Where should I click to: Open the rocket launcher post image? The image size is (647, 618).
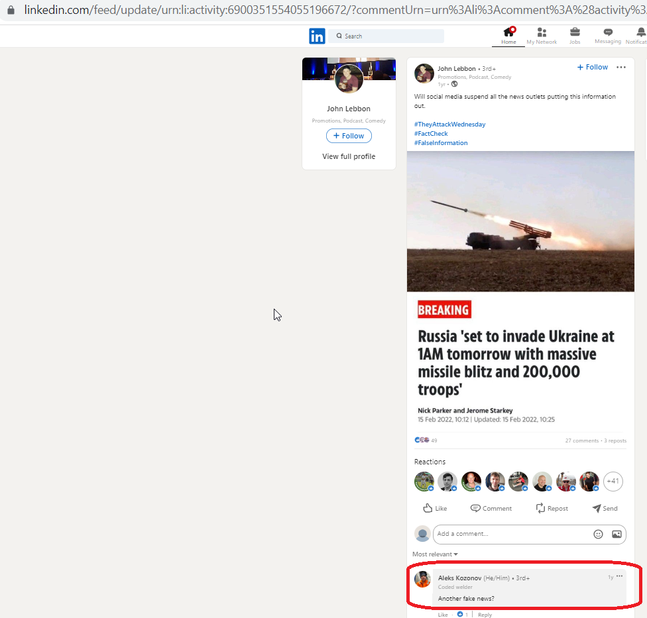point(520,221)
